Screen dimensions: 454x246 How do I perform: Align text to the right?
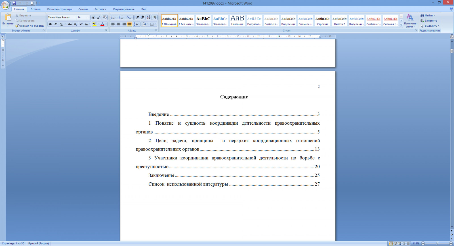(x=124, y=24)
